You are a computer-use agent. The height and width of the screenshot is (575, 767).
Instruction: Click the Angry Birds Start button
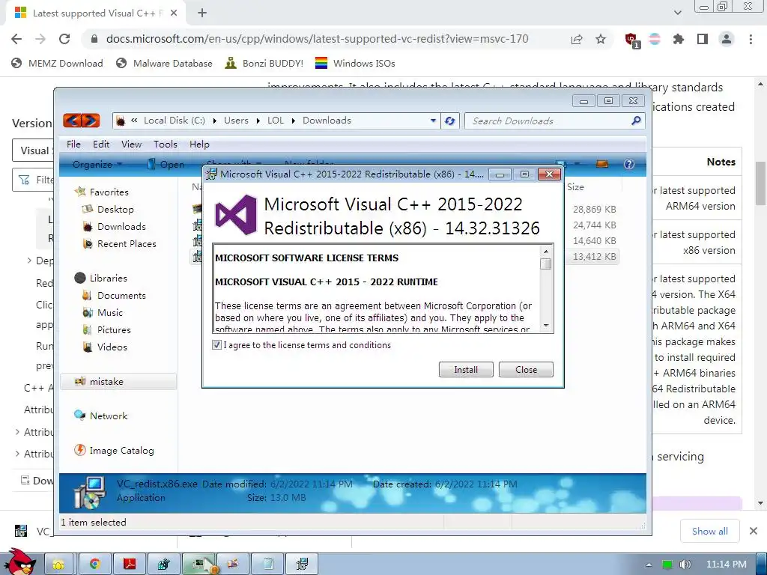point(20,563)
